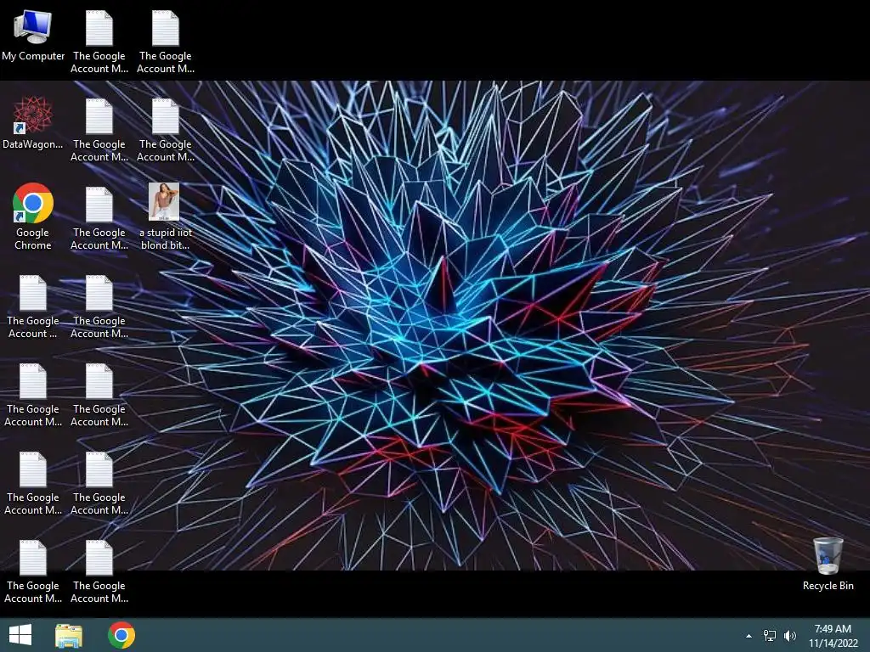Open the network status tray icon

pos(770,635)
